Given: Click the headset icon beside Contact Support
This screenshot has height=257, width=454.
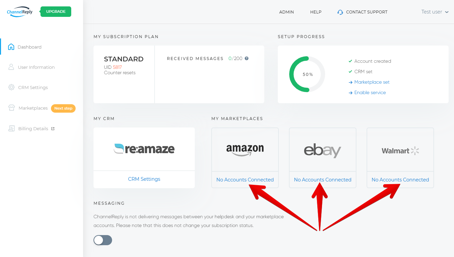Looking at the screenshot, I should [340, 12].
